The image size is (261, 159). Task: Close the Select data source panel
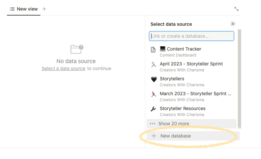pyautogui.click(x=233, y=24)
